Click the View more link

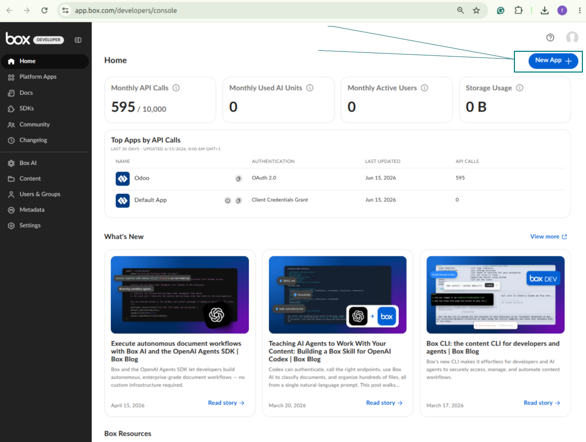pos(548,237)
